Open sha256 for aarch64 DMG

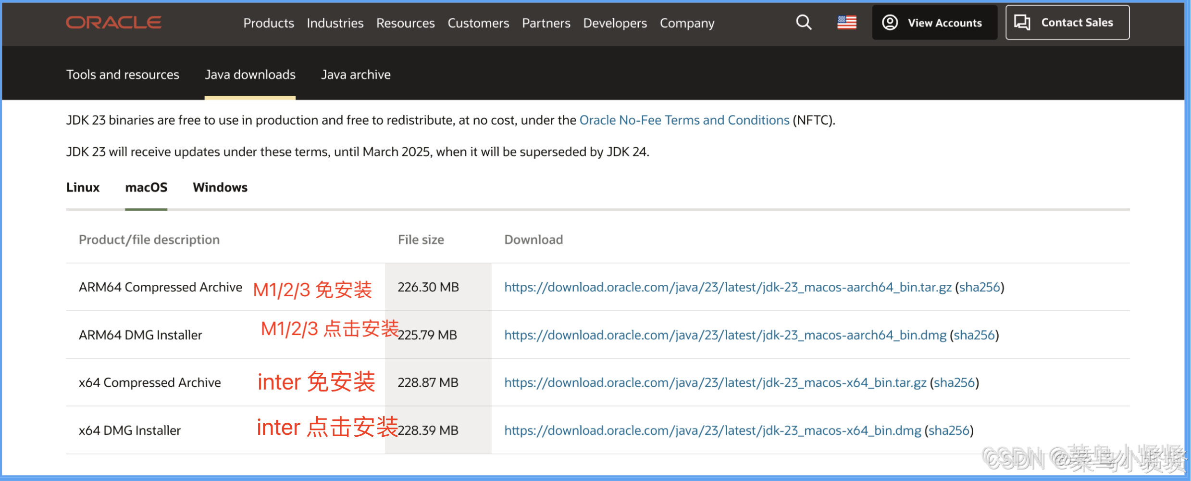pyautogui.click(x=974, y=335)
